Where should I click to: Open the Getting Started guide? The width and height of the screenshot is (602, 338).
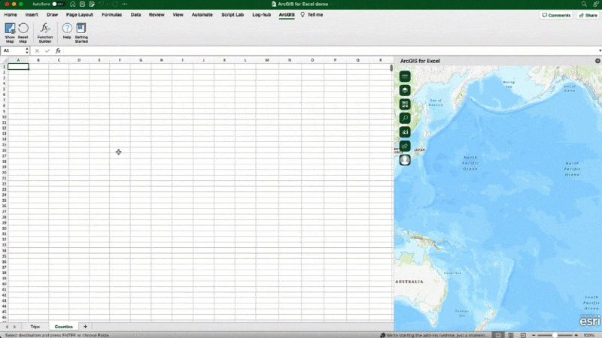(81, 32)
